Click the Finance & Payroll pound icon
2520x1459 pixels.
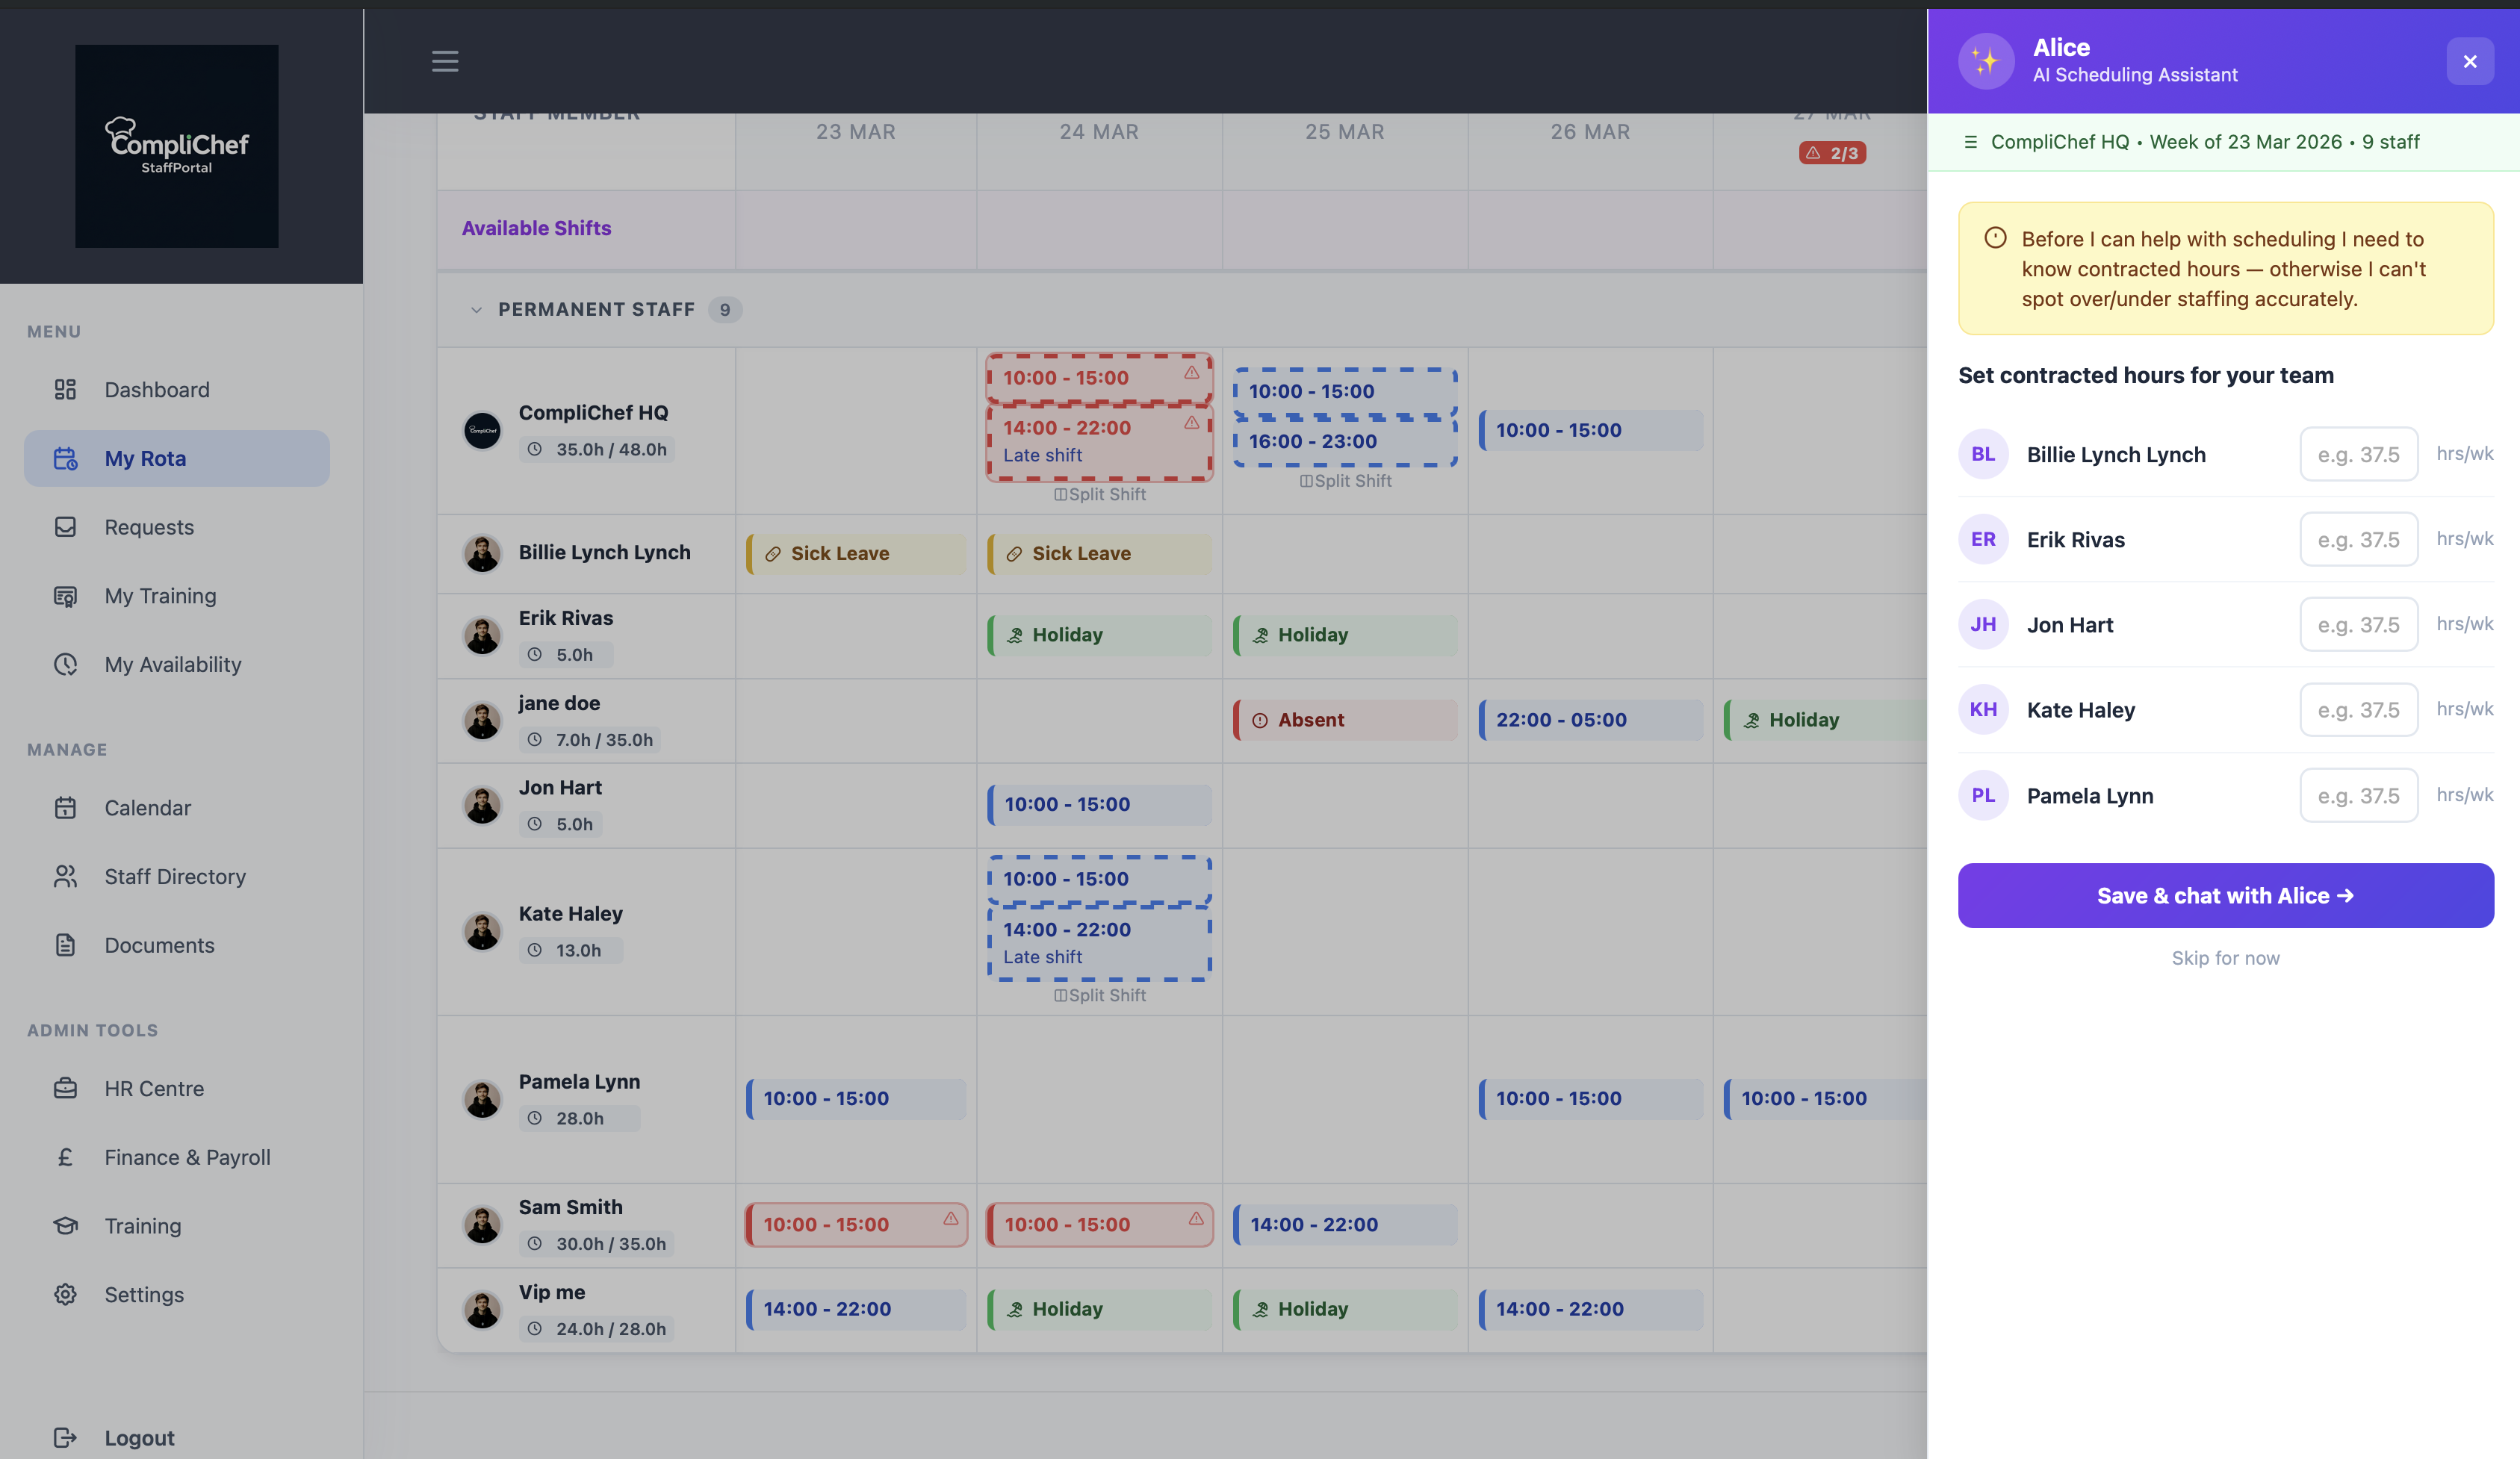65,1157
